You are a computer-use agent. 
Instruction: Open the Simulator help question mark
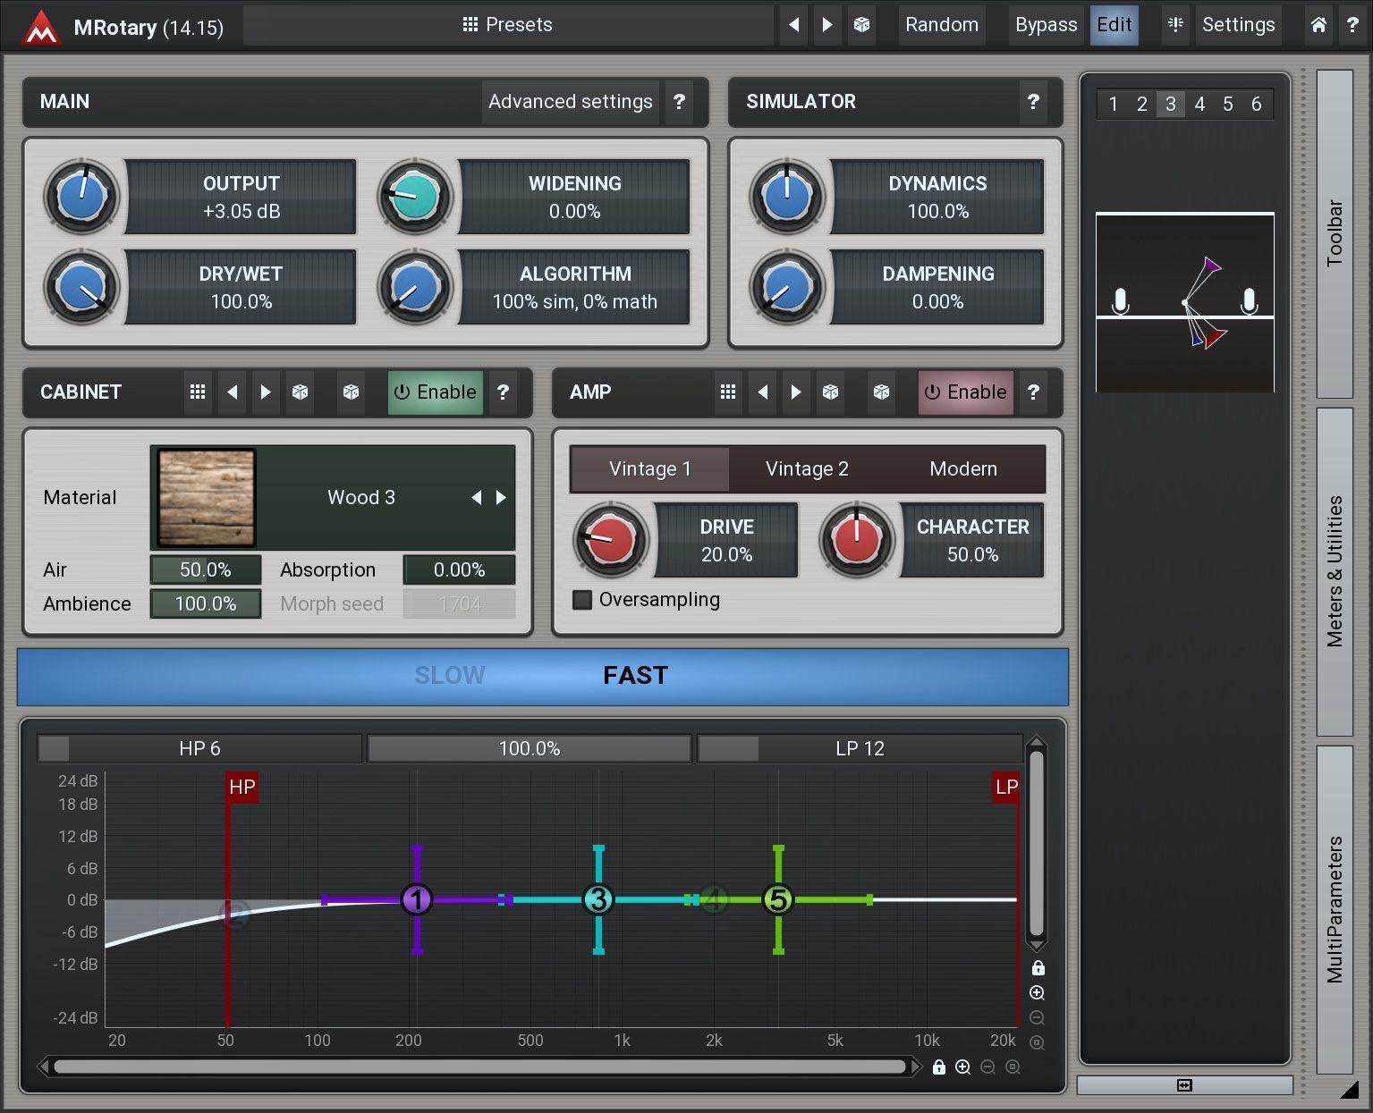pyautogui.click(x=1033, y=102)
